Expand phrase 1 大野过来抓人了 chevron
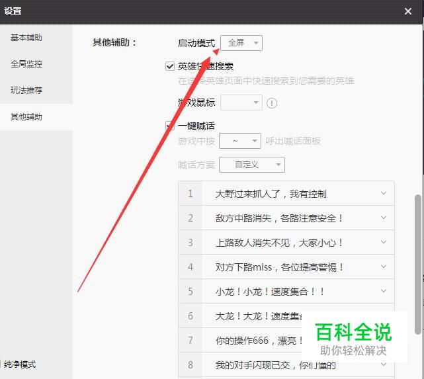 (384, 193)
